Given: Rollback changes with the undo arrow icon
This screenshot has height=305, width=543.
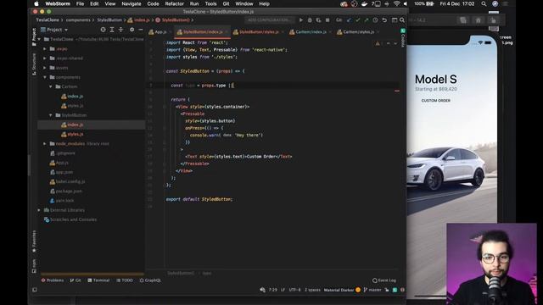Looking at the screenshot, I should (384, 20).
